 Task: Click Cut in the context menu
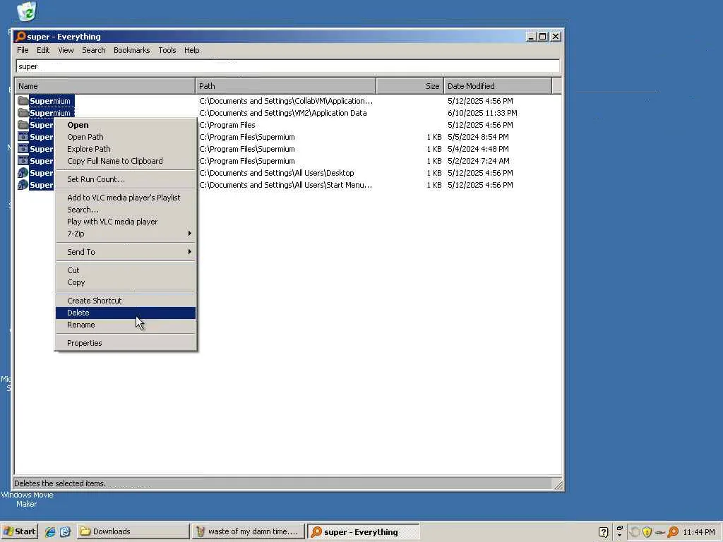coord(126,270)
